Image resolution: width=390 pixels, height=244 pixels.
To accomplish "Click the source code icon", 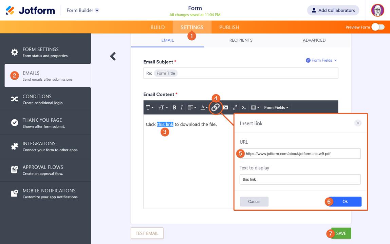I will 244,107.
